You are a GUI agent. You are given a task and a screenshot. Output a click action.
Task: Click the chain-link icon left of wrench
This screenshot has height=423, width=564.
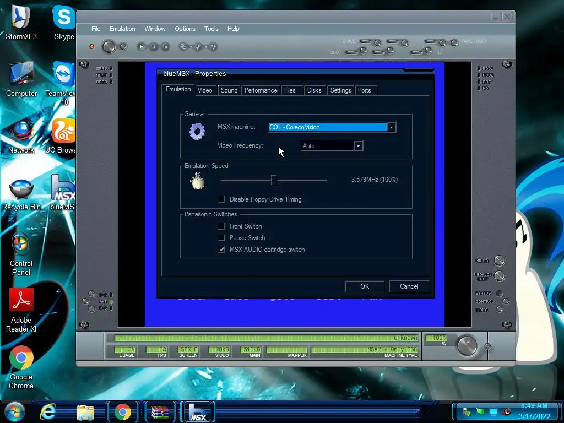(183, 47)
